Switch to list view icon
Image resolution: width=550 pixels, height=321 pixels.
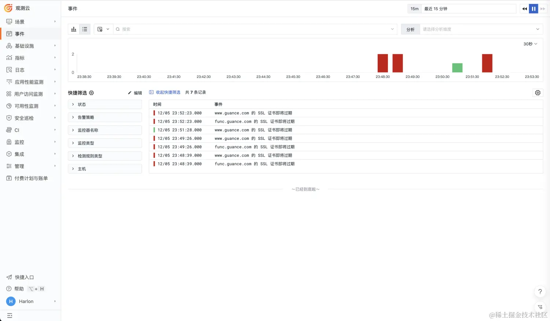(85, 29)
